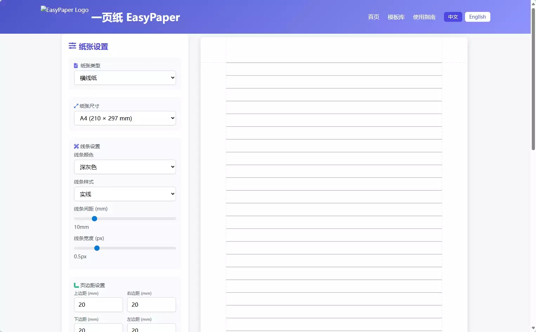
Task: Click the paper settings sliders icon
Action: click(x=72, y=46)
